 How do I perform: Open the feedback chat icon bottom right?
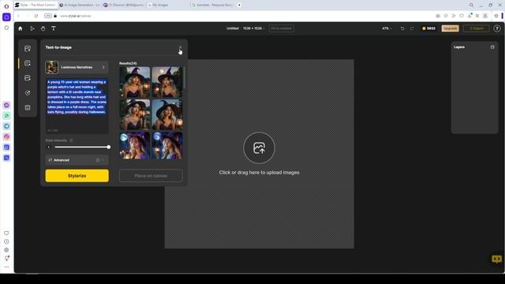tap(496, 259)
